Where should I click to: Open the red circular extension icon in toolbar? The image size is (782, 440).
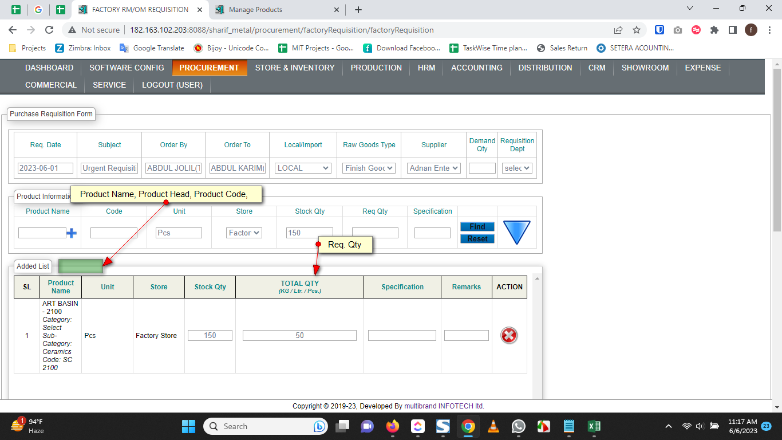pyautogui.click(x=696, y=30)
